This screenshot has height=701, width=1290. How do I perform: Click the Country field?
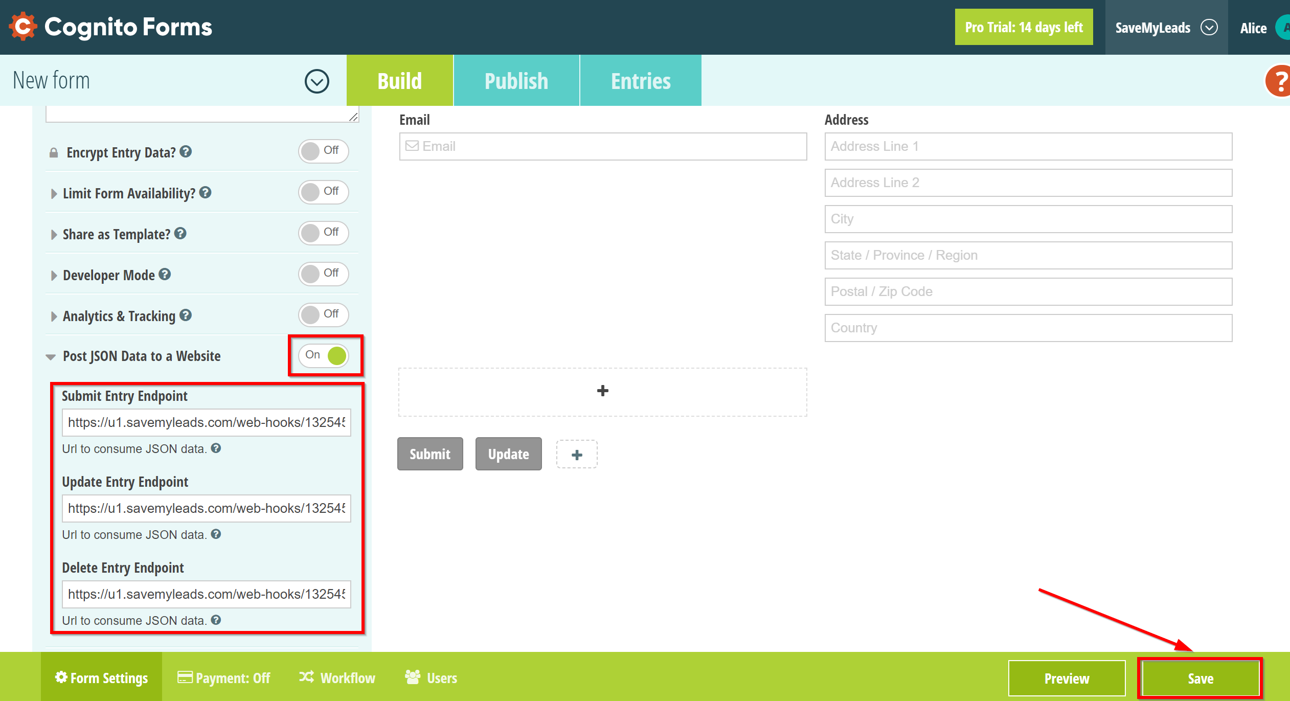pyautogui.click(x=1028, y=328)
